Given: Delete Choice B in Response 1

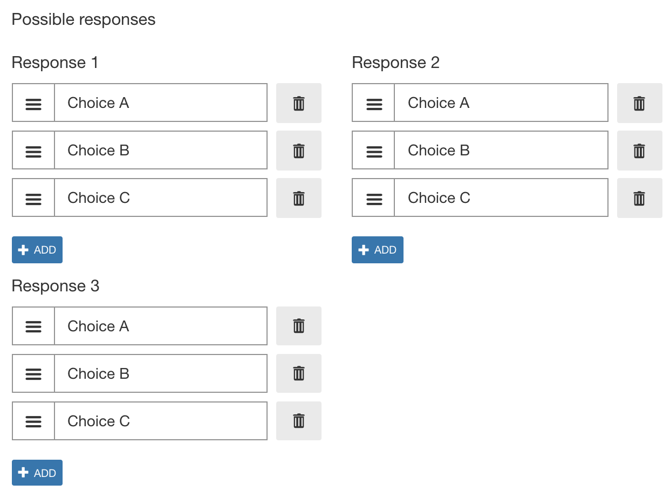Looking at the screenshot, I should pos(298,150).
